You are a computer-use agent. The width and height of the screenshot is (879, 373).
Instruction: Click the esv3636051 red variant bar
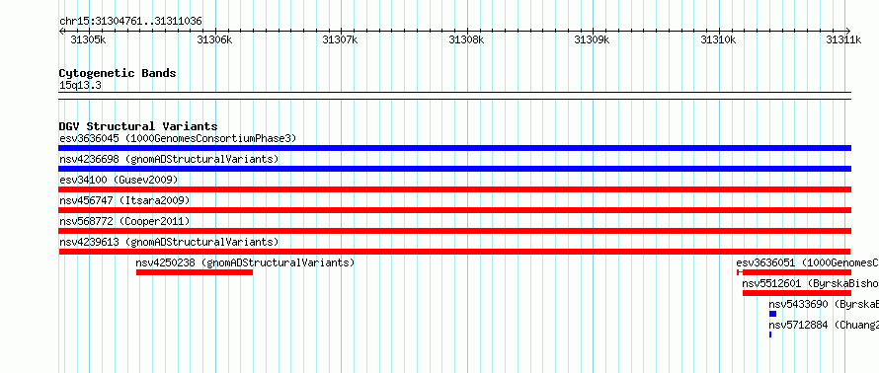794,272
